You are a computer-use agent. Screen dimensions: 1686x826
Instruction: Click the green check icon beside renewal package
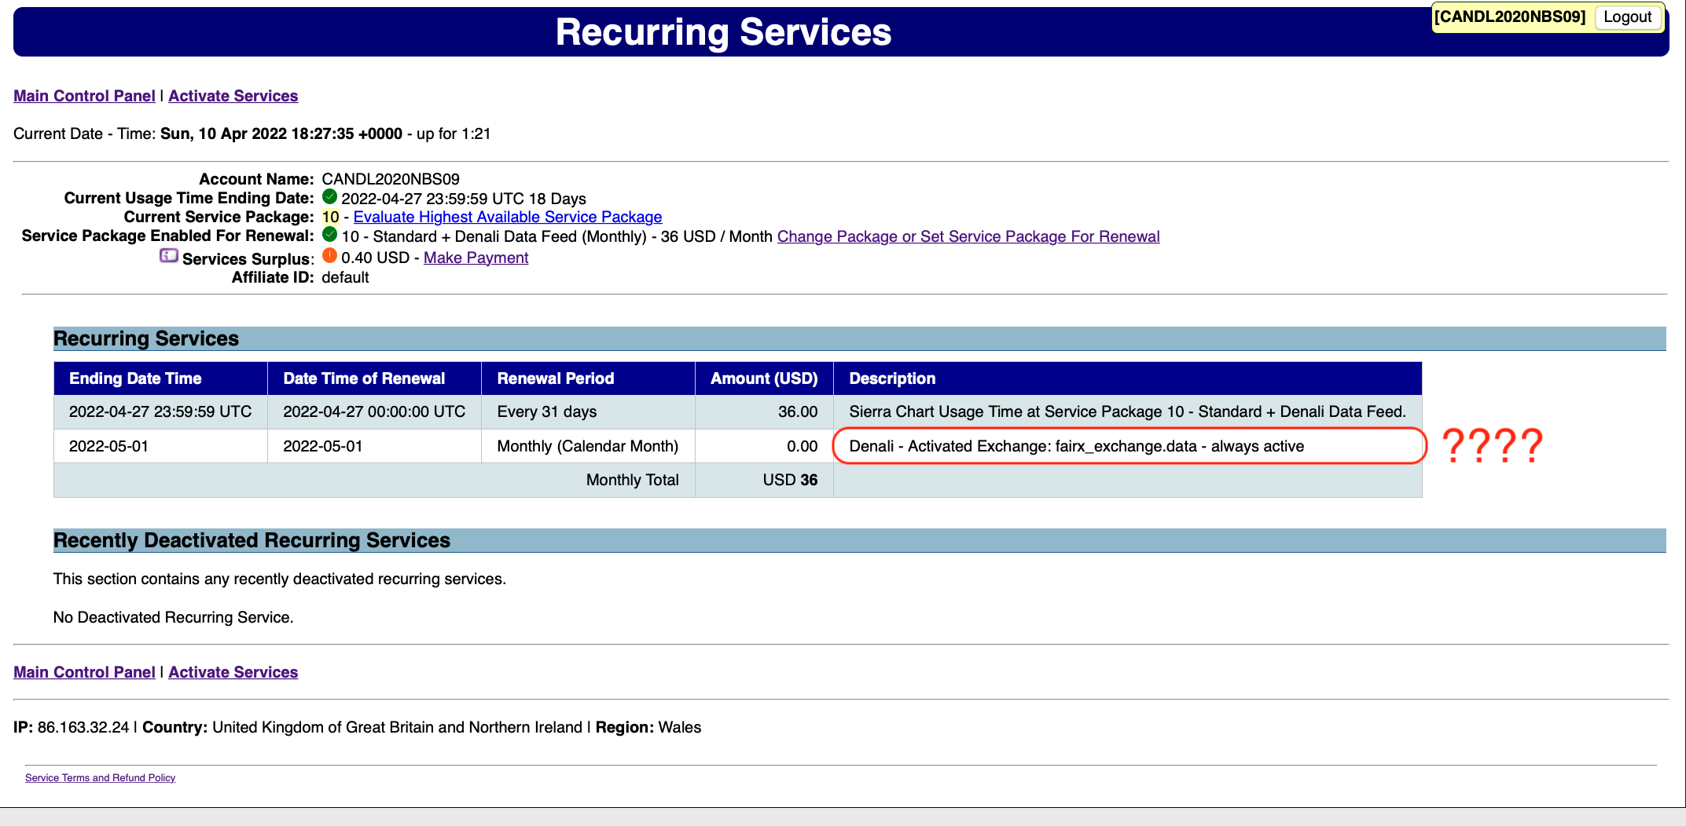(330, 235)
